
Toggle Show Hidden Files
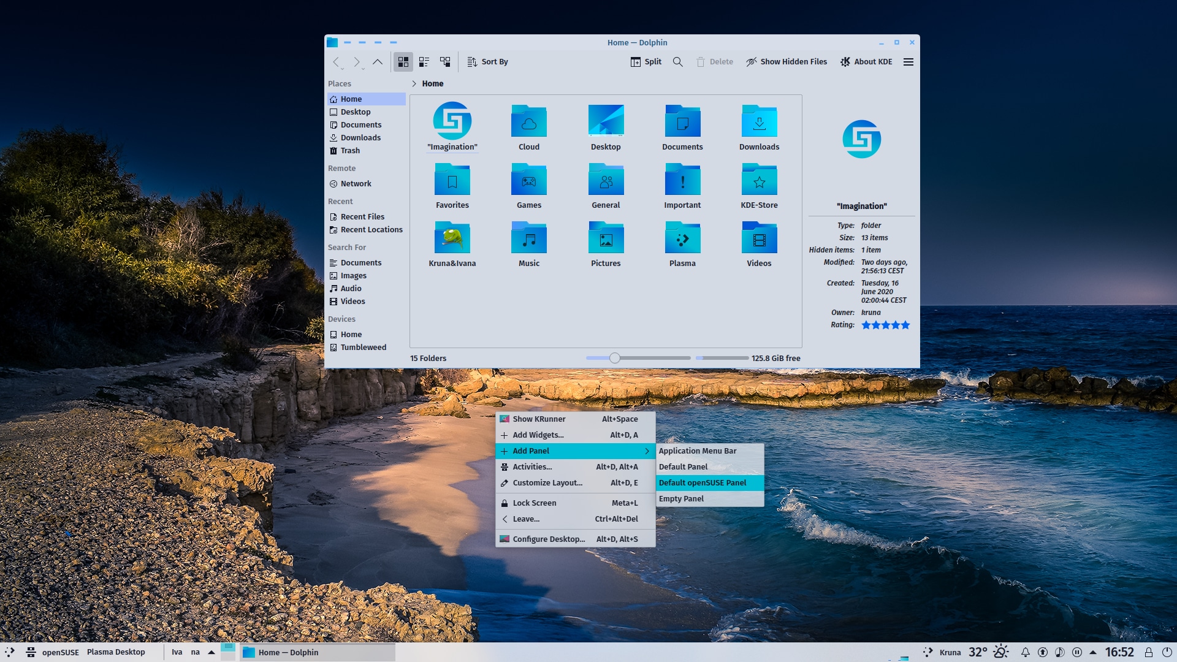[x=786, y=62]
